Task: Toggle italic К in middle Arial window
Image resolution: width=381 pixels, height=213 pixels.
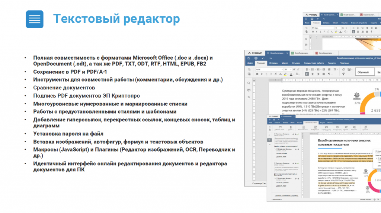Action: (262, 74)
